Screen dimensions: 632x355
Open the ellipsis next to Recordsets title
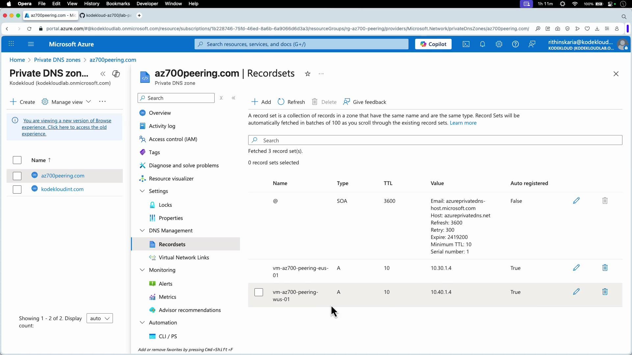(321, 74)
